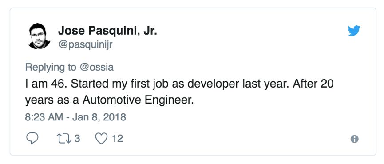Open the tweet info circle icon
The image size is (384, 164).
[355, 139]
